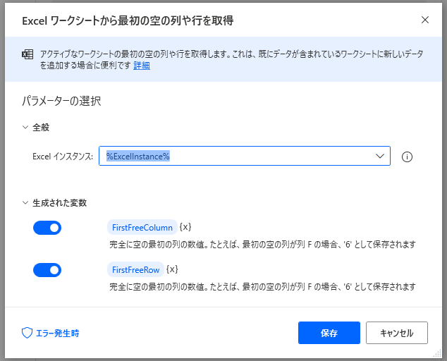Close the dialog with the X button

tap(425, 20)
